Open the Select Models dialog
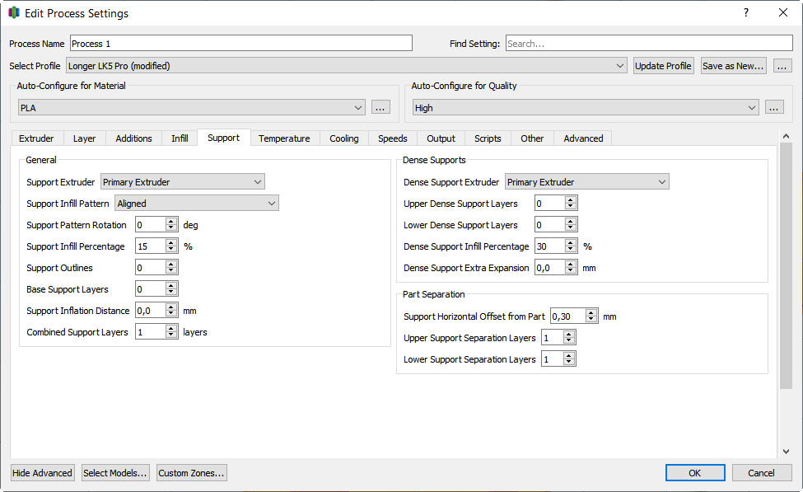This screenshot has width=803, height=492. pyautogui.click(x=115, y=473)
